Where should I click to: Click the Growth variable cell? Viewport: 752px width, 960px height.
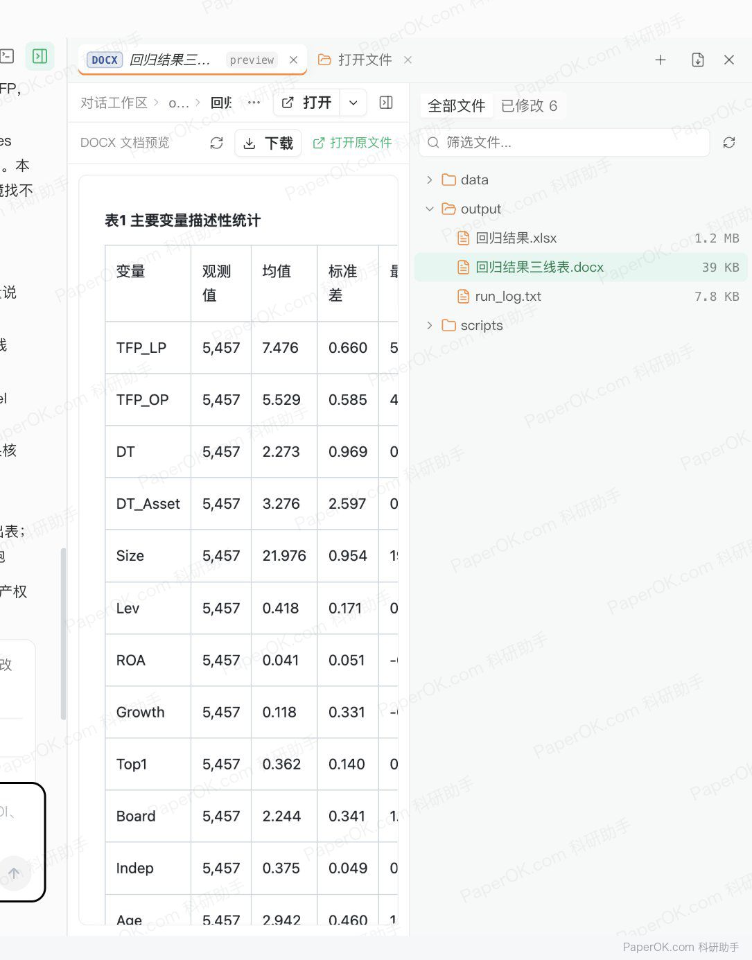148,713
